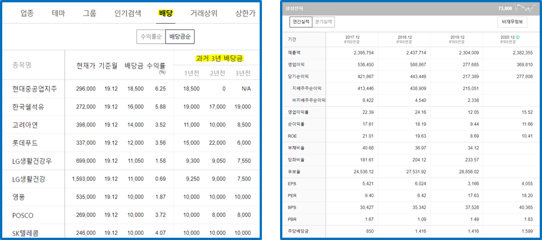Click the EPS row label
This screenshot has height=240, width=542.
tap(292, 184)
